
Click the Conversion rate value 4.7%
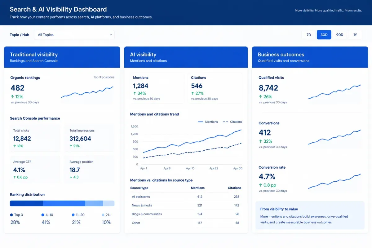coord(267,177)
